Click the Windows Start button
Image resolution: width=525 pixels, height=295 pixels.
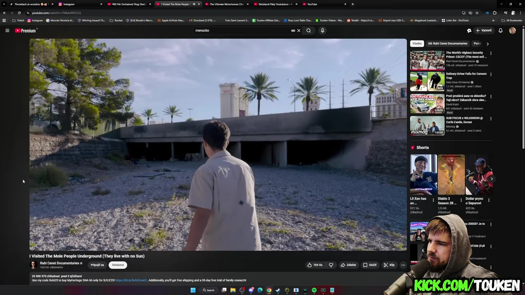[193, 290]
